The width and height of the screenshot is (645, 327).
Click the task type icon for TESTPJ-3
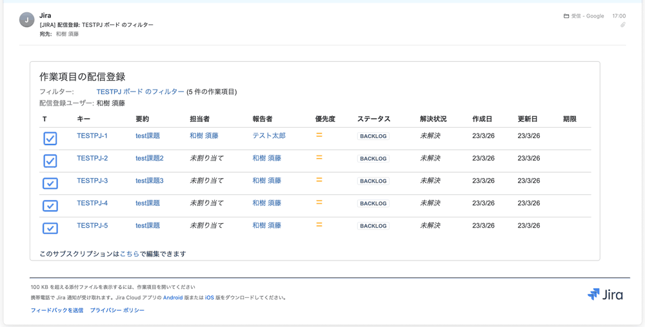(50, 183)
